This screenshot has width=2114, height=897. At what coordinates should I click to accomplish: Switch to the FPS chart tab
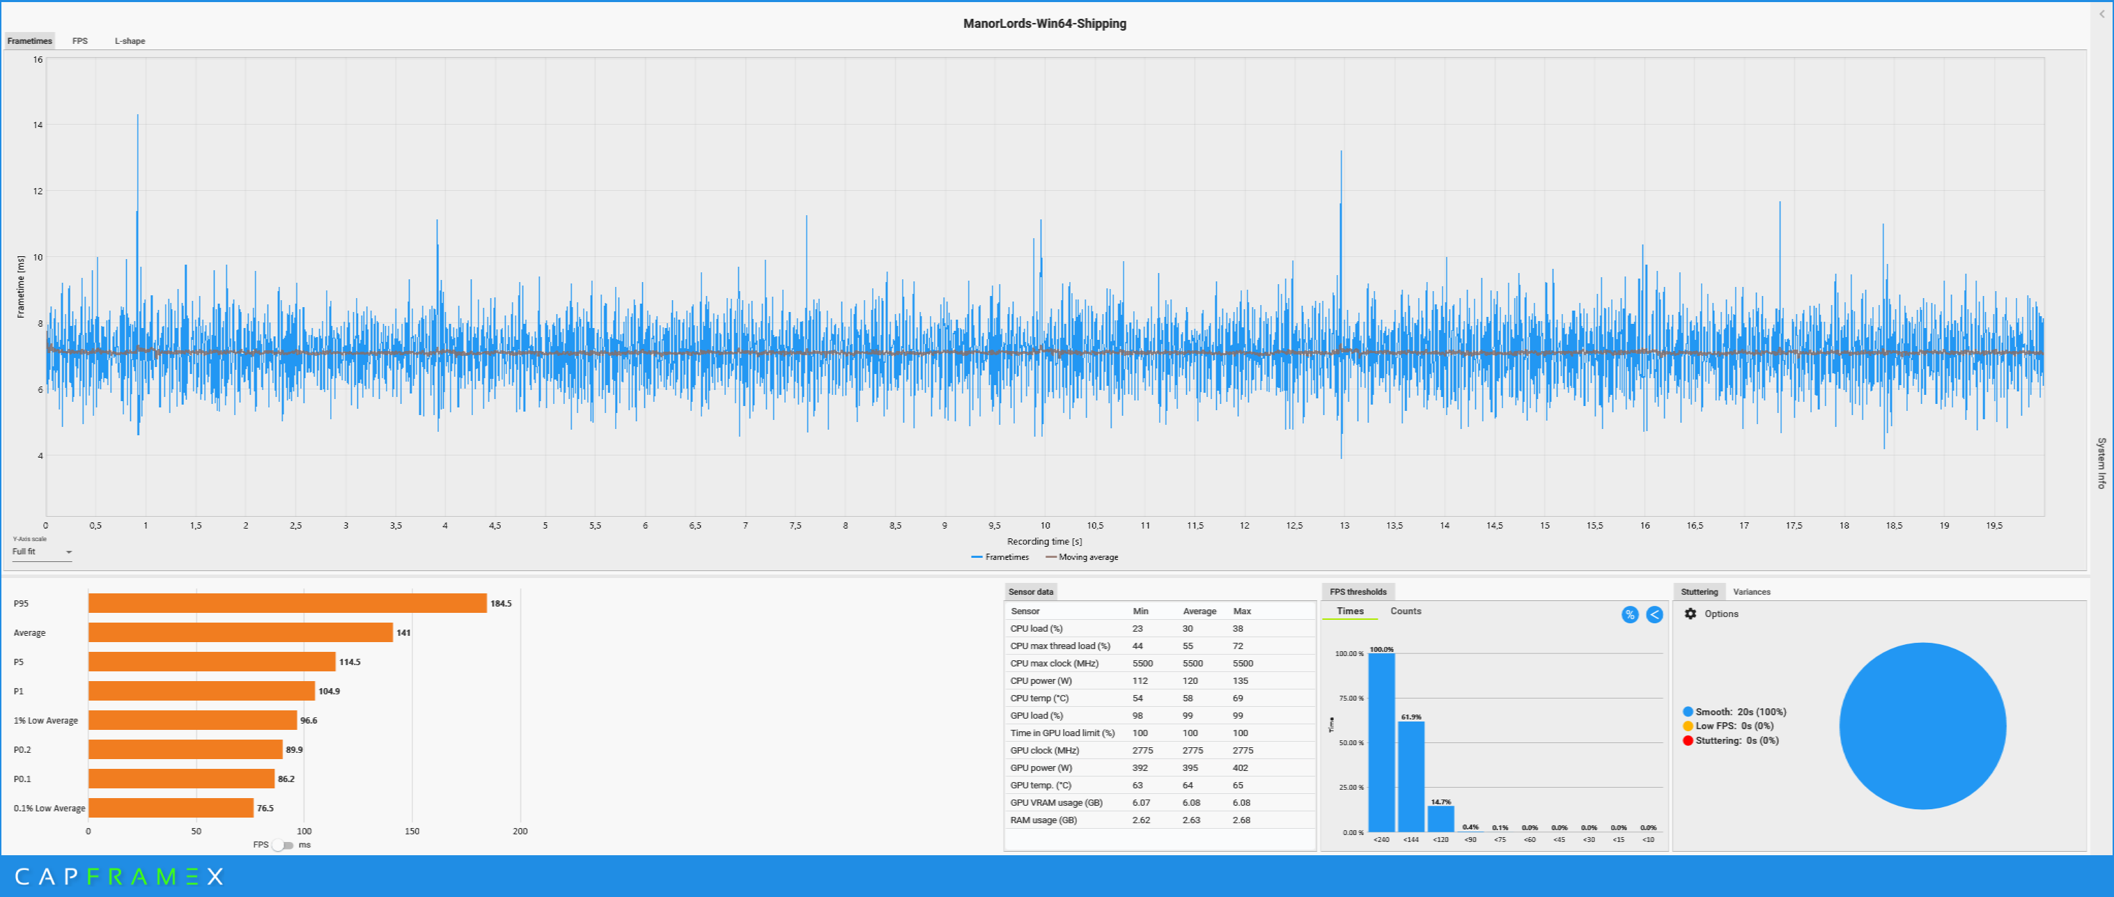point(79,41)
